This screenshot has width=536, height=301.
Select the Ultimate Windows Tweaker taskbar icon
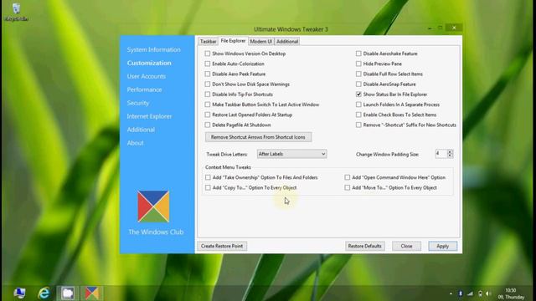coord(91,293)
